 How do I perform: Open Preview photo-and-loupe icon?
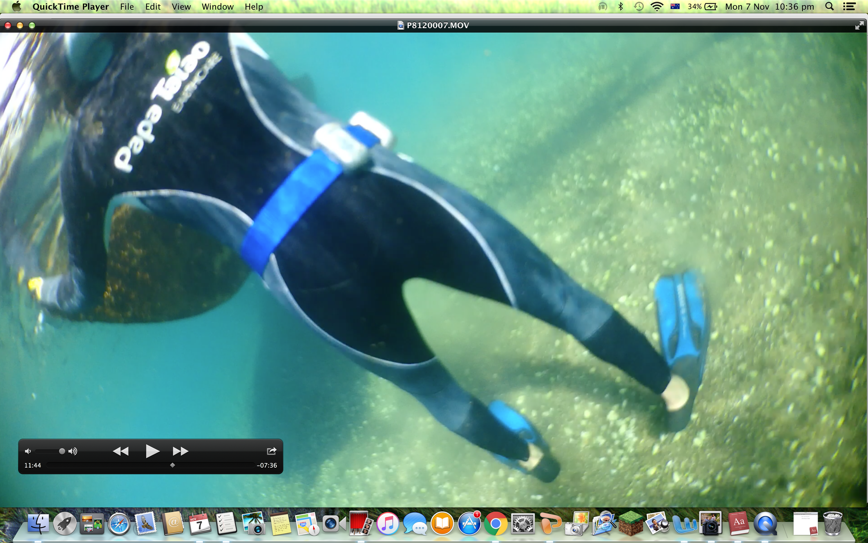(x=603, y=523)
